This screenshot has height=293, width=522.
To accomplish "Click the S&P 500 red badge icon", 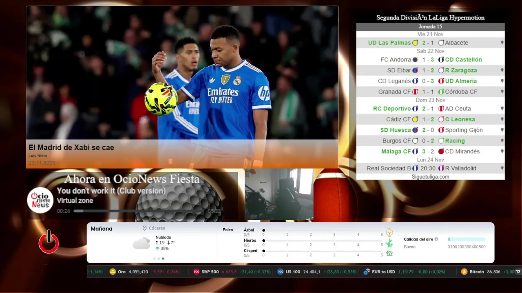I will pos(196,272).
